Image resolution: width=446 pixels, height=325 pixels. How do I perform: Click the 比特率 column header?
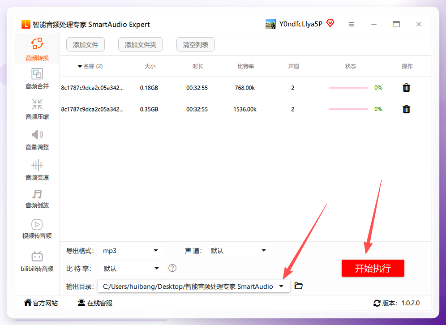(246, 66)
